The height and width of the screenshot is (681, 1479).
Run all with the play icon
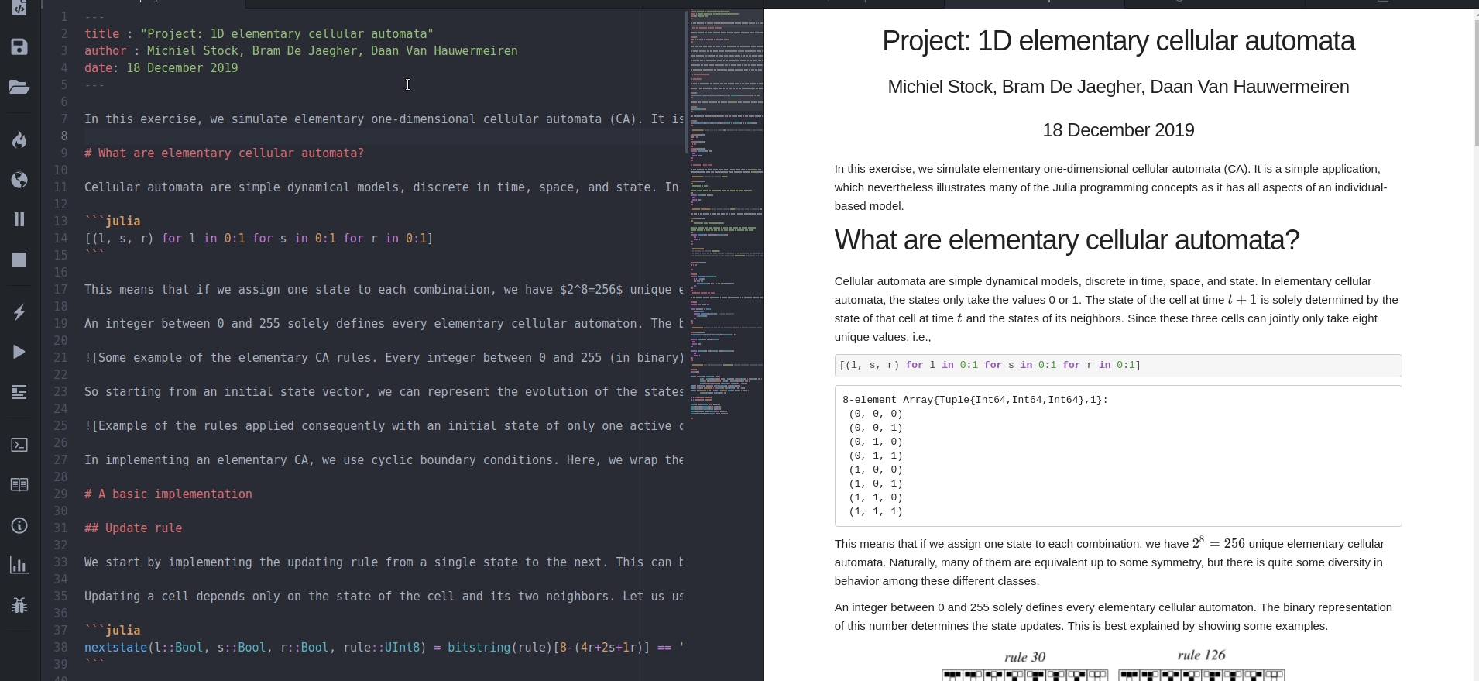coord(19,352)
